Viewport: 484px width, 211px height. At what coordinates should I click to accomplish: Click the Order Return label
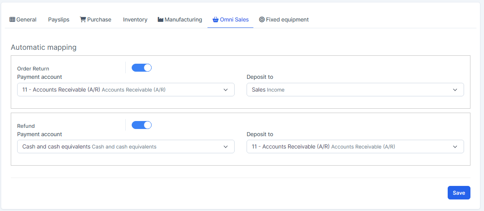33,68
